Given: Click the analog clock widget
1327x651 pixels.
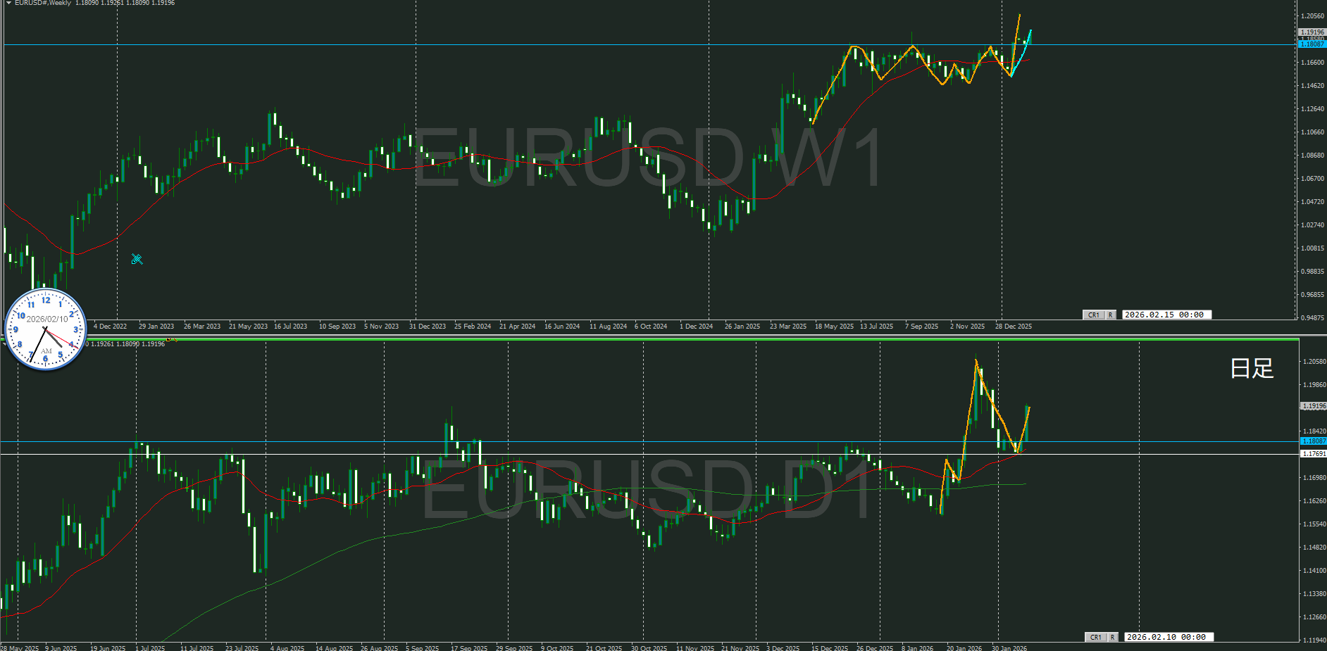Looking at the screenshot, I should click(x=46, y=329).
